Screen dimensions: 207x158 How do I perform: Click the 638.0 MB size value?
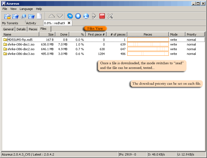point(47,44)
